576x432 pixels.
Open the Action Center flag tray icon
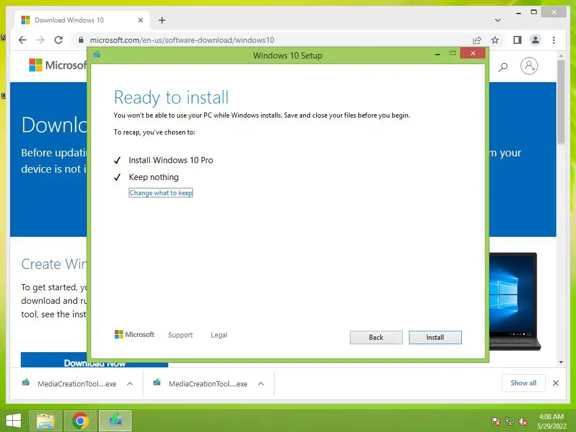pyautogui.click(x=496, y=421)
